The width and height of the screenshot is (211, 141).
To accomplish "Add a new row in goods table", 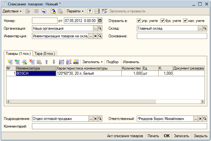I will tap(10, 62).
